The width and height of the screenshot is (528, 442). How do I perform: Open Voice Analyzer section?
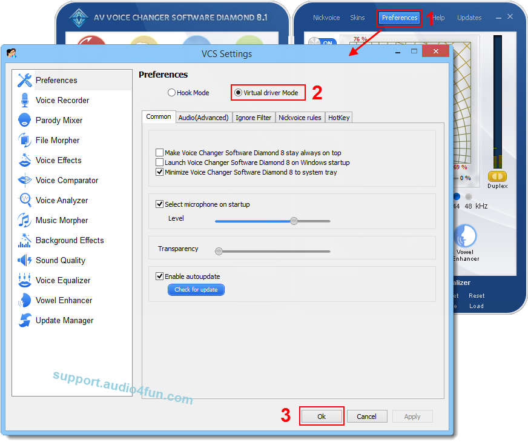point(62,200)
